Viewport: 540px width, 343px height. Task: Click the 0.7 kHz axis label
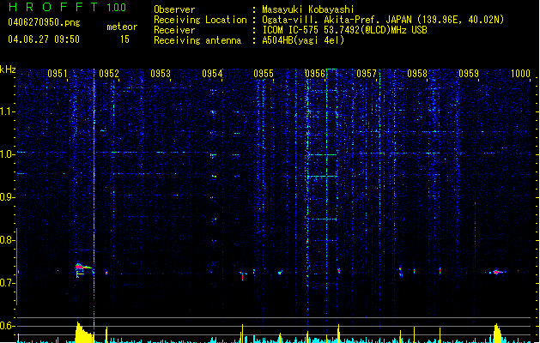click(x=6, y=283)
